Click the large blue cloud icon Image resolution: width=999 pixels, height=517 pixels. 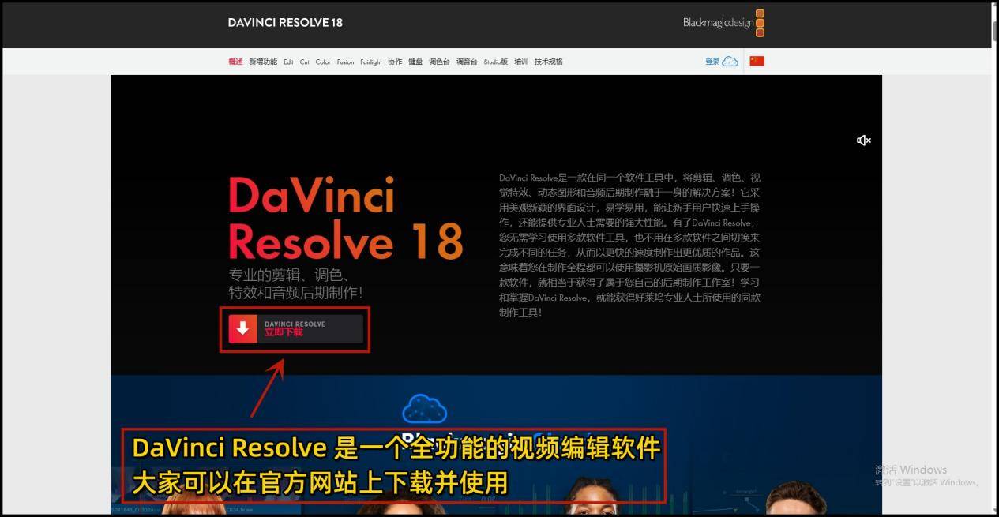[x=424, y=409]
